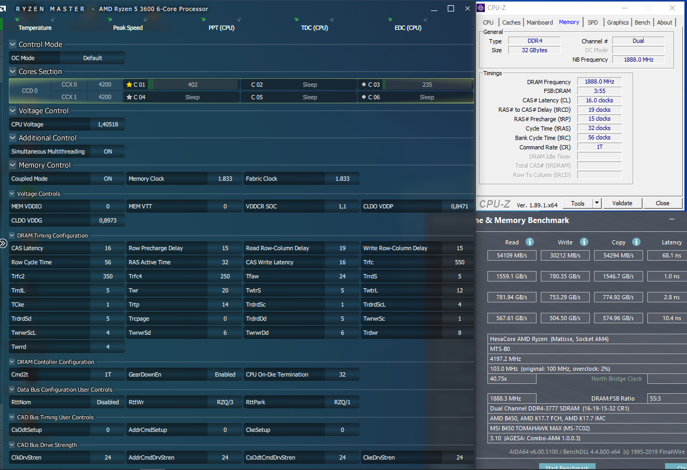Click the 54109 MB/s Read result
Viewport: 687px width, 470px height.
click(512, 255)
